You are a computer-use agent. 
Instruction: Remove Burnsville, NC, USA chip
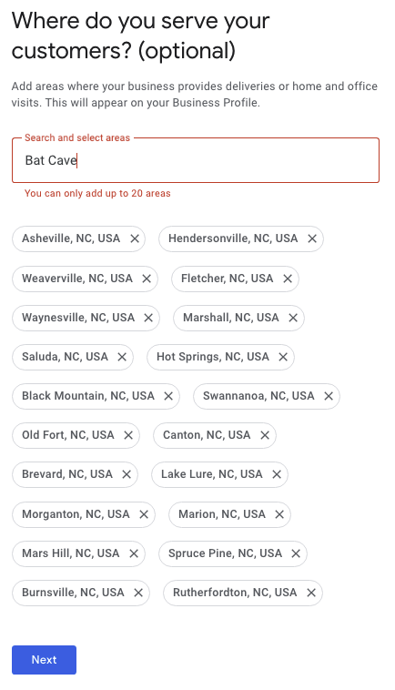point(138,593)
